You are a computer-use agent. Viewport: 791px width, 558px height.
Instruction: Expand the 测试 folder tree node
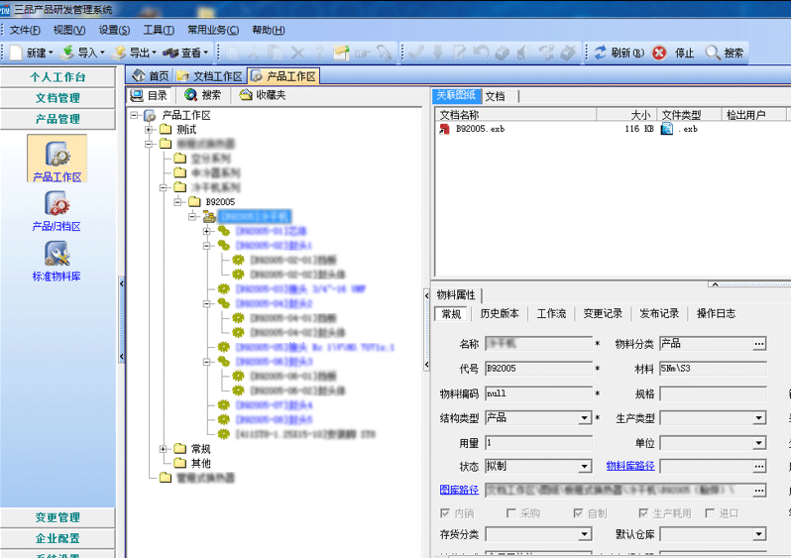click(x=150, y=129)
